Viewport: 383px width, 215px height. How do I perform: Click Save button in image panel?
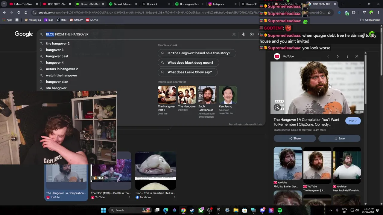coord(339,138)
